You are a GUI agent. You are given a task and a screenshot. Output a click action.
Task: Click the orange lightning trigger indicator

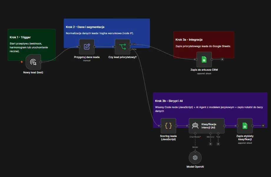pyautogui.click(x=22, y=62)
